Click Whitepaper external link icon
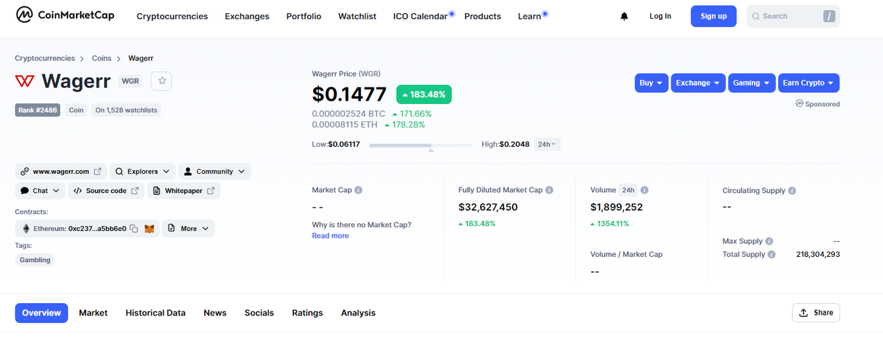This screenshot has height=341, width=883. pyautogui.click(x=210, y=191)
